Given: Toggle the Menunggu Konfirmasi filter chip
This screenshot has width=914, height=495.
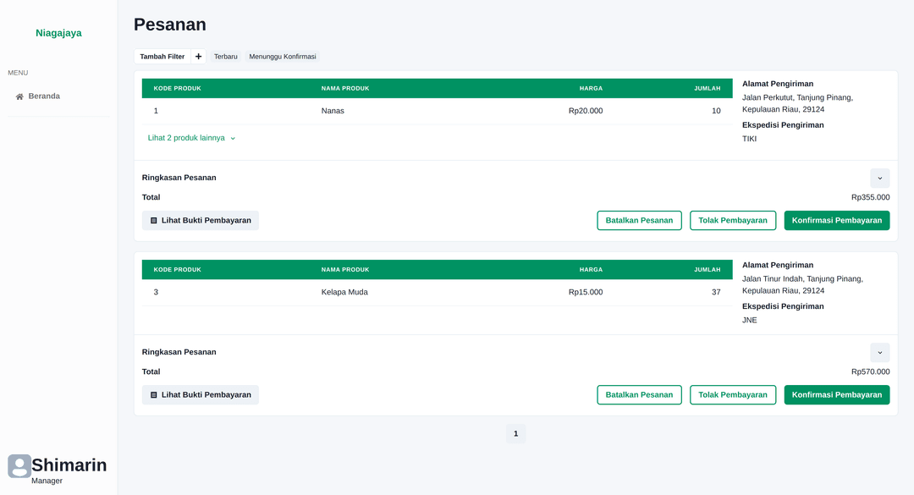Looking at the screenshot, I should (x=282, y=57).
